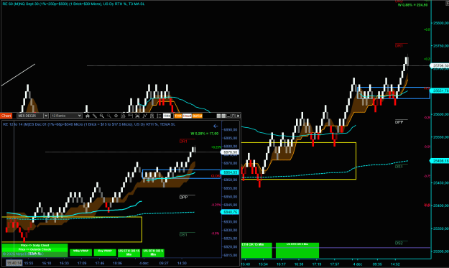Toggle the TEMA SL green button
Screen dimensions: 449x268
tap(34, 254)
